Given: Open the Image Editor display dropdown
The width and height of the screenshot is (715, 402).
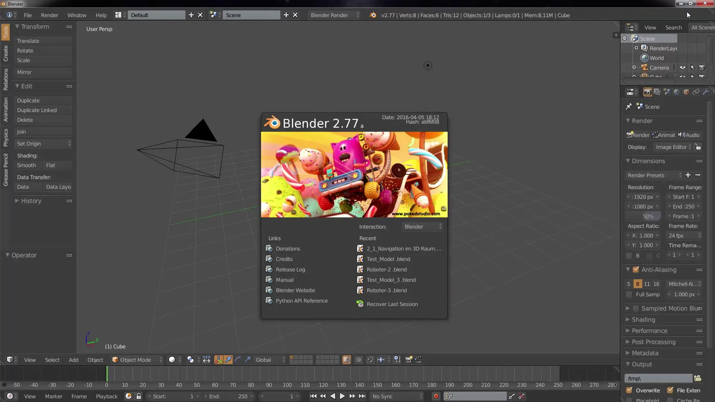Looking at the screenshot, I should 673,147.
